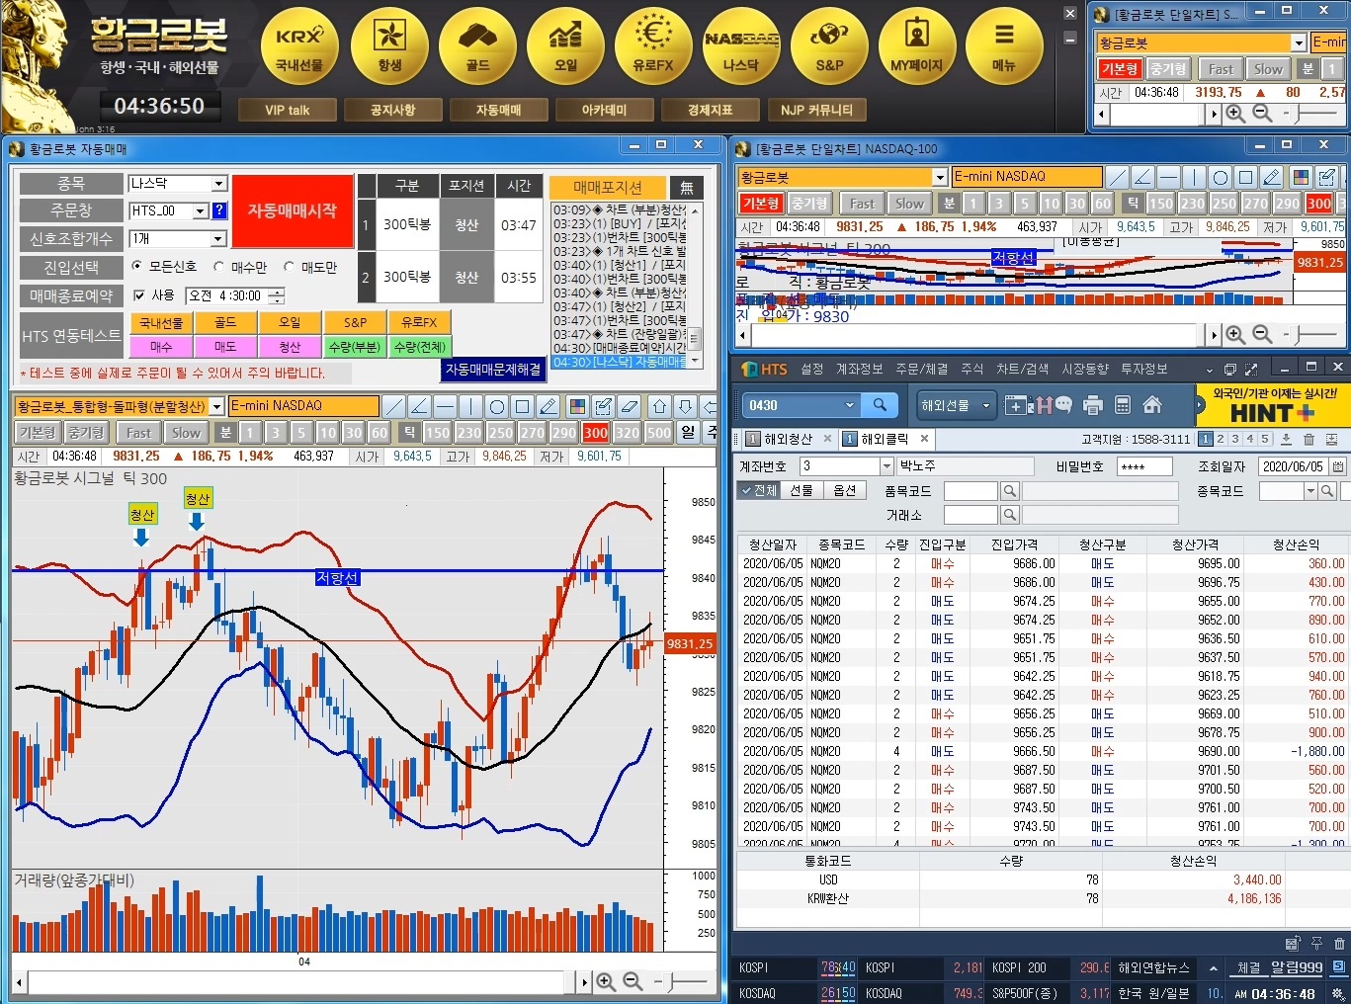Expand 황금로봇 dropdown in NASDAQ-100 window
Viewport: 1351px width, 1004px height.
coord(940,177)
